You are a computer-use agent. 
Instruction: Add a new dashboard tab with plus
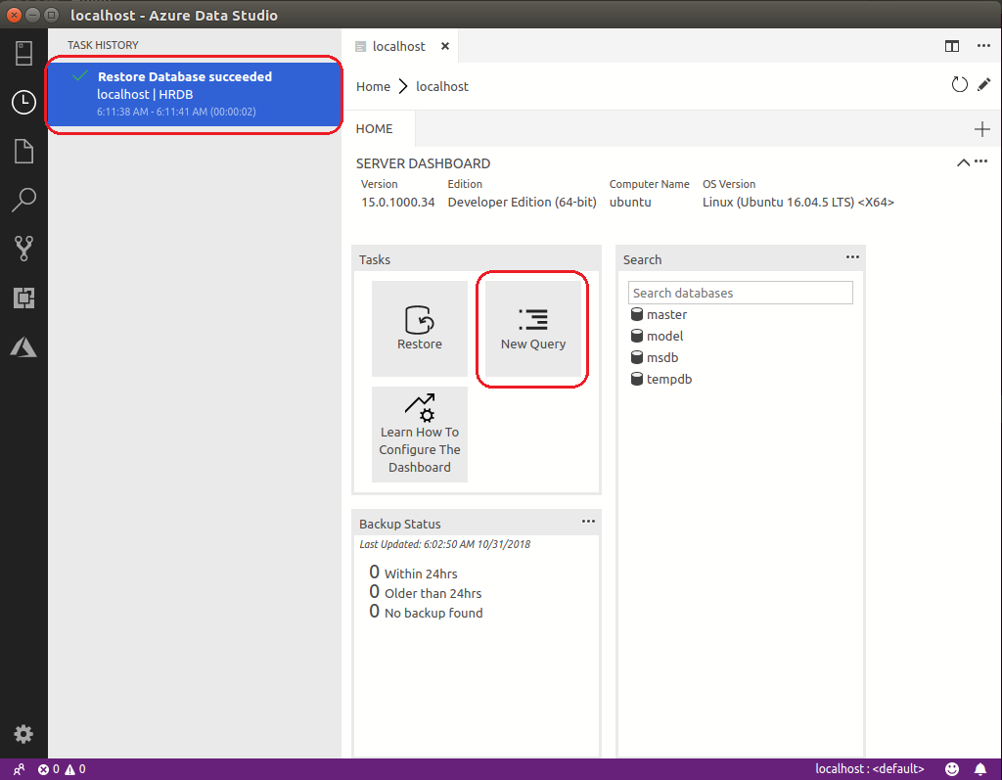click(982, 129)
